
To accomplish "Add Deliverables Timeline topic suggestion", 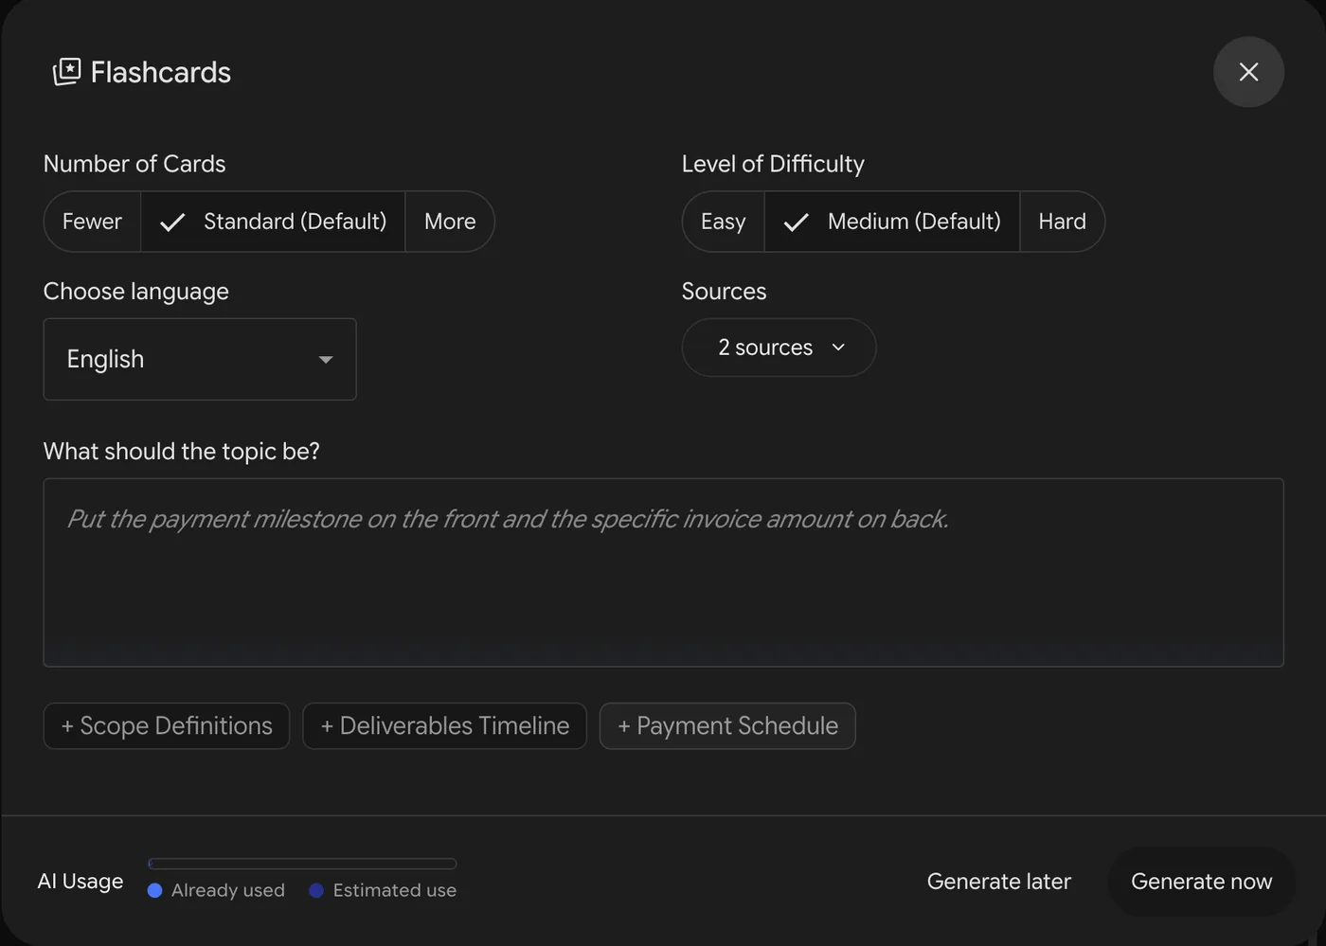I will 445,725.
